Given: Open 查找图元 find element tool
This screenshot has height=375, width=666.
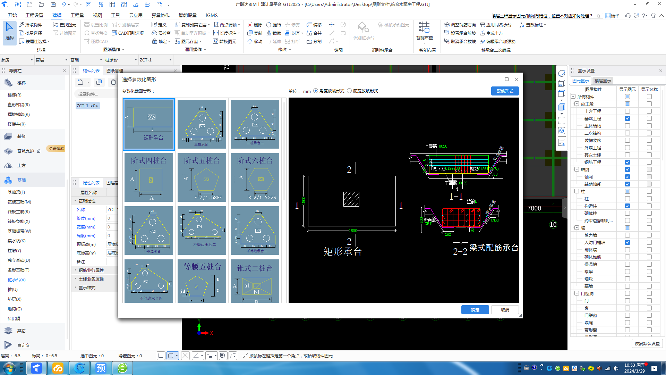Looking at the screenshot, I should click(x=65, y=25).
